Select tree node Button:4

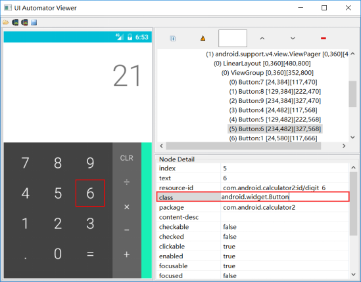coord(273,110)
